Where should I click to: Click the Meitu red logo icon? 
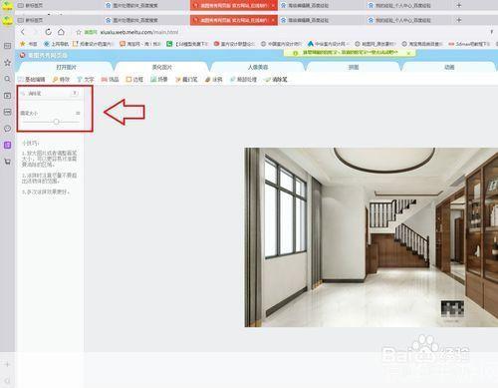coord(22,55)
